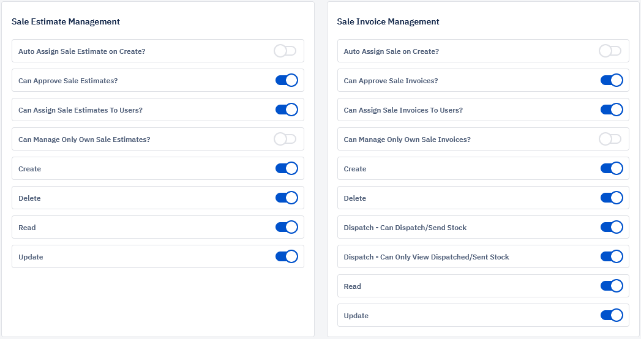Click the Sale Estimate Management heading

pos(66,21)
